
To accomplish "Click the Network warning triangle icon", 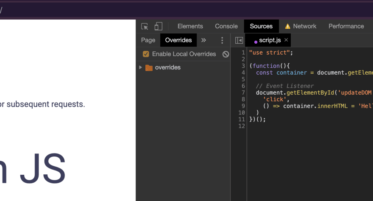I will [288, 26].
